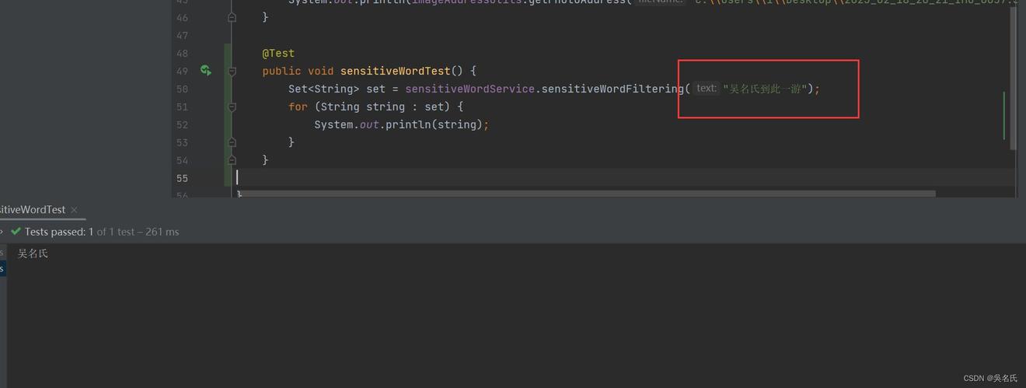
Task: Click line number 50 in the gutter
Action: (182, 89)
